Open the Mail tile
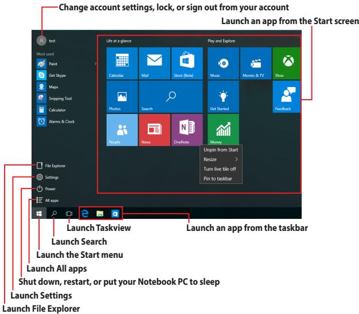 [x=154, y=63]
